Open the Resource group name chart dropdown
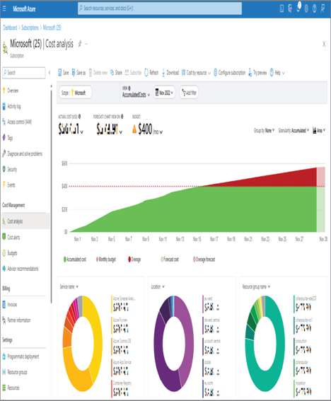 (256, 286)
